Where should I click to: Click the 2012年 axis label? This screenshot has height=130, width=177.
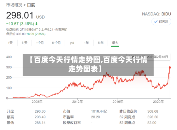click(x=78, y=102)
